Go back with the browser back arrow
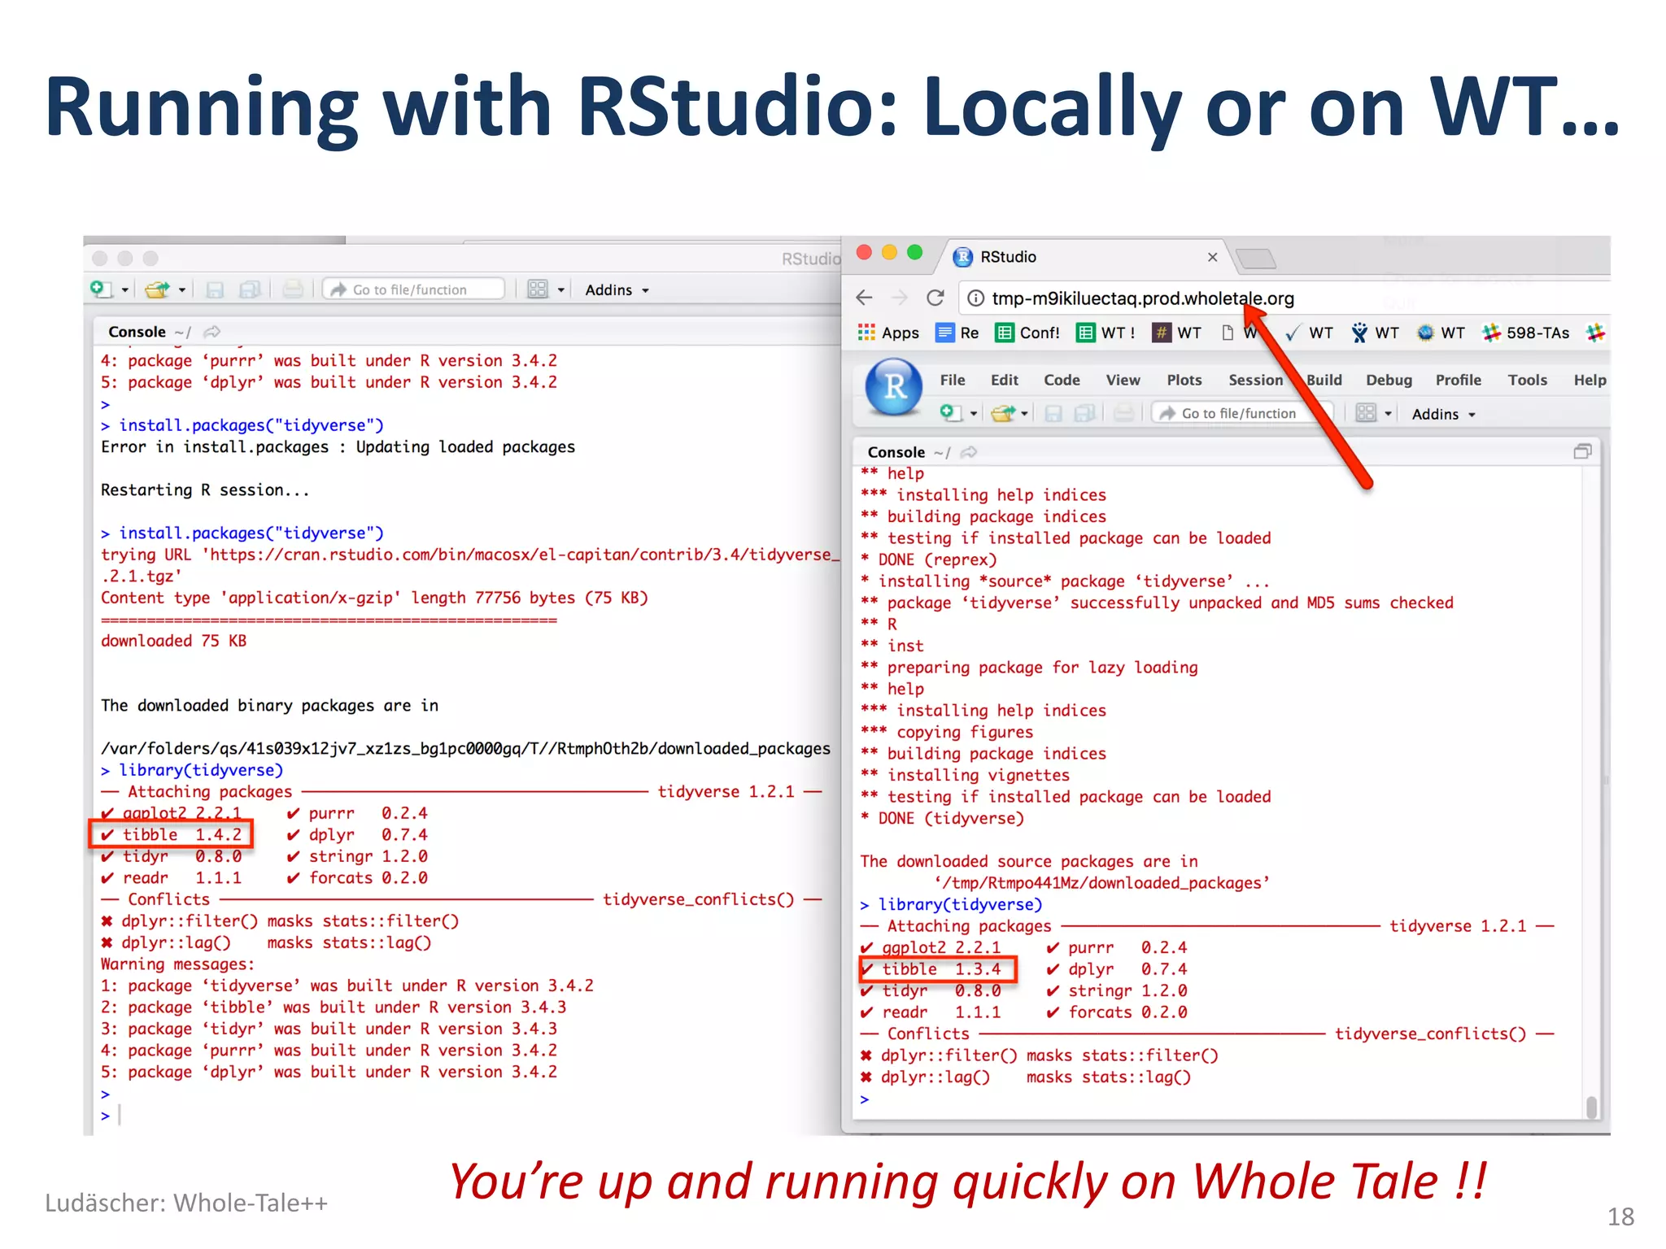The width and height of the screenshot is (1666, 1249). [865, 298]
